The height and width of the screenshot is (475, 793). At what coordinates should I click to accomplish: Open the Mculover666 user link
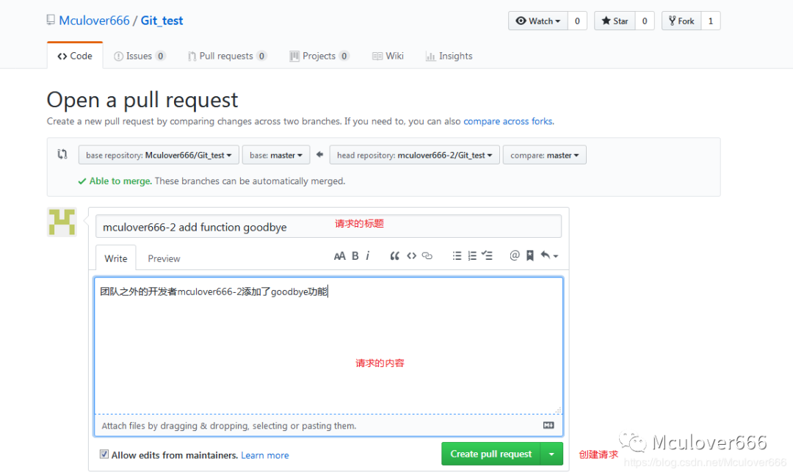click(94, 21)
